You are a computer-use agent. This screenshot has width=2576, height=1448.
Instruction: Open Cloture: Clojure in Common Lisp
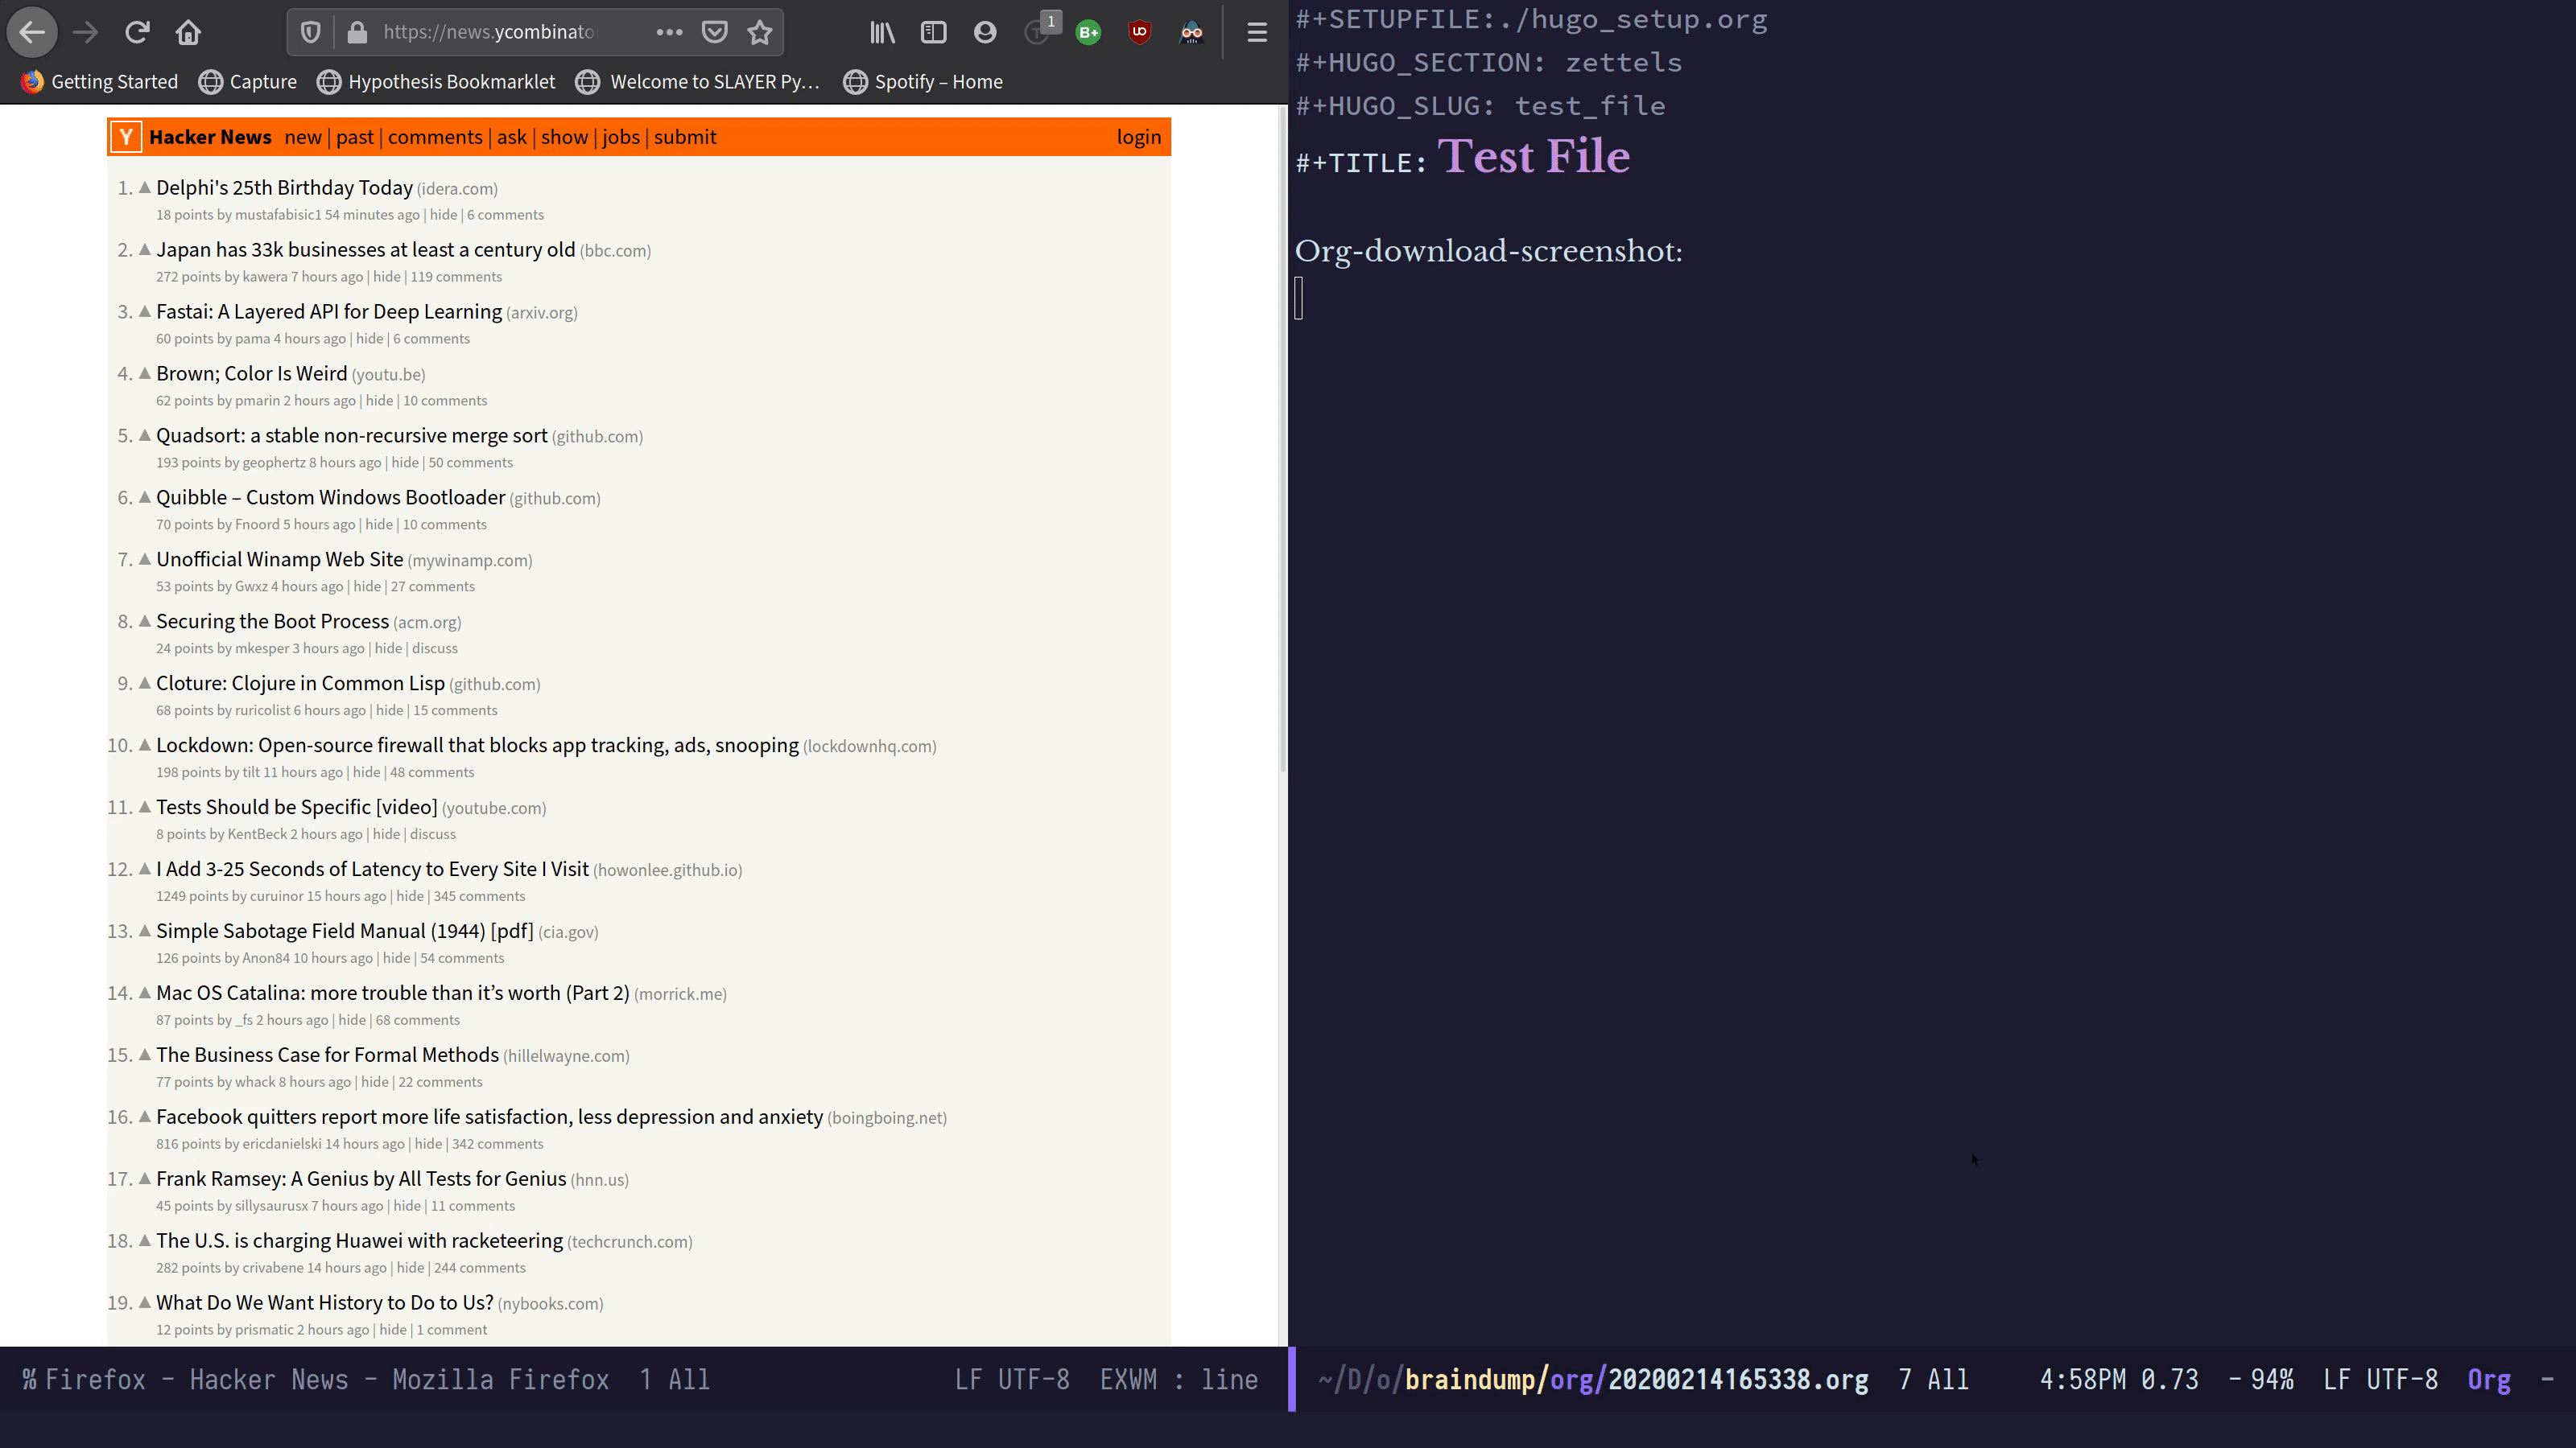pos(300,684)
